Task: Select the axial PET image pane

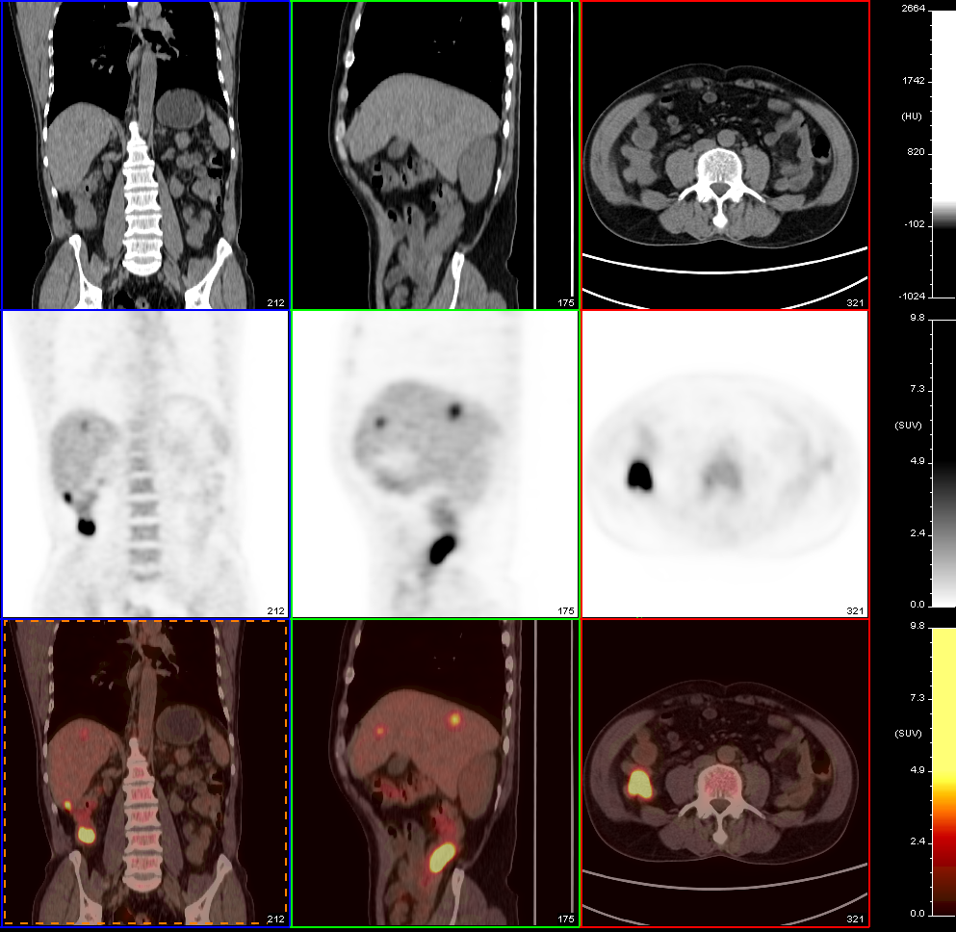Action: 725,464
